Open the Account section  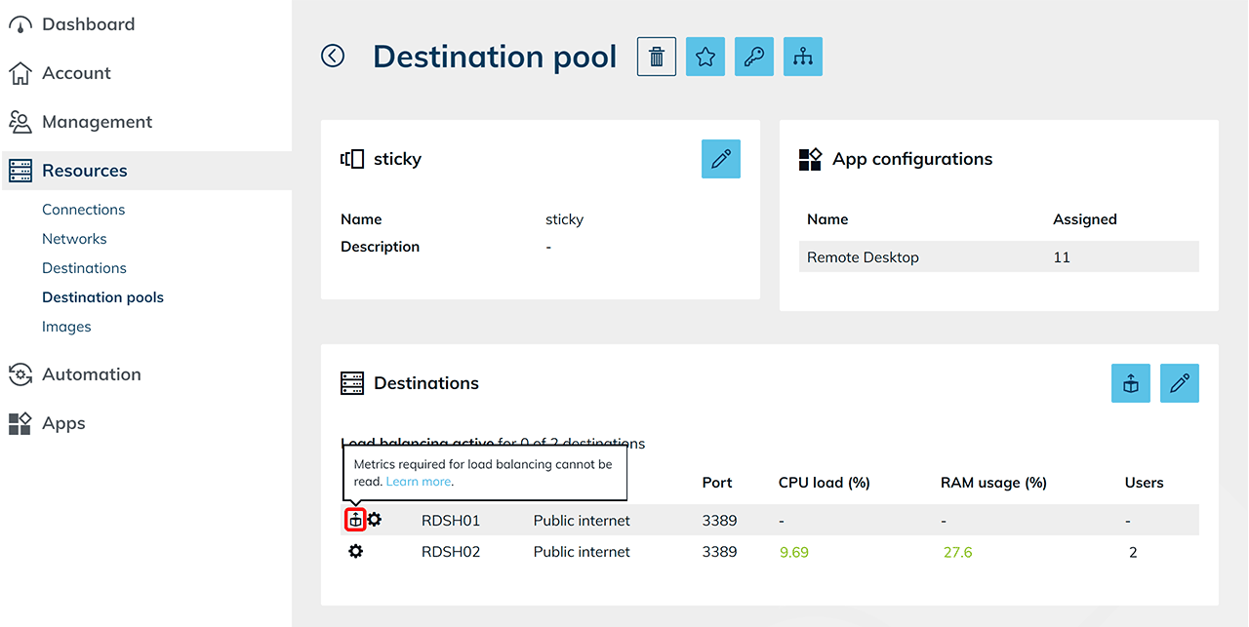click(76, 73)
